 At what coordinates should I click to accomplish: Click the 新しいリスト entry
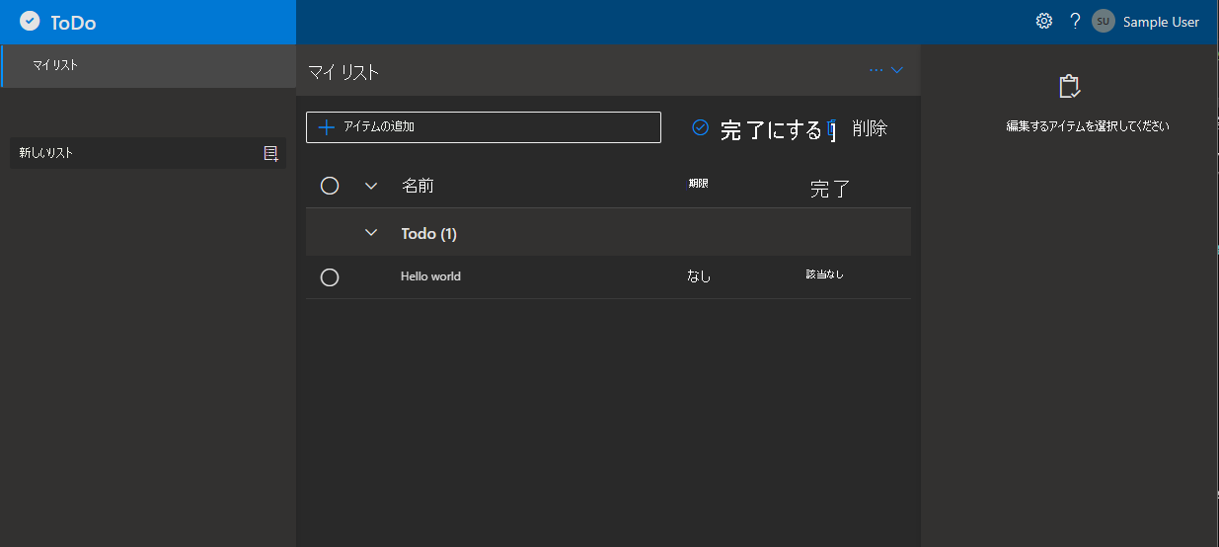coord(148,153)
